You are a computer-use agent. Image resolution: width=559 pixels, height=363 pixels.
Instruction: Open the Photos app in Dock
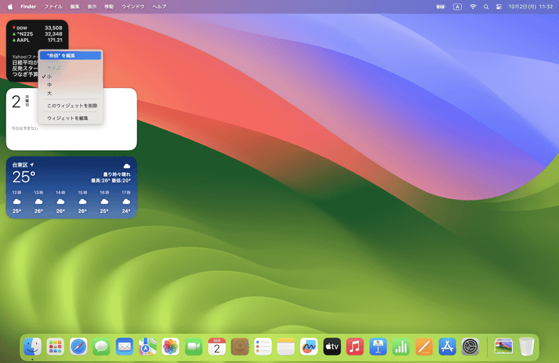[170, 347]
